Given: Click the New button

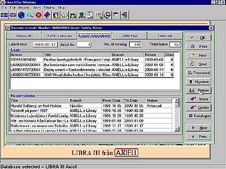Looking at the screenshot, I should tap(198, 55).
